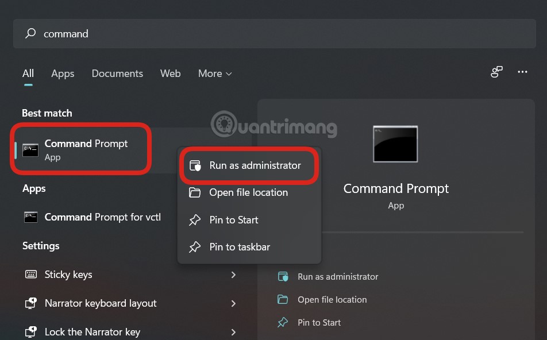Click Command Prompt title in preview pane
Image resolution: width=547 pixels, height=340 pixels.
click(x=395, y=188)
